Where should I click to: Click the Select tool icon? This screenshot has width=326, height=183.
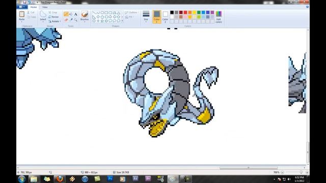click(43, 14)
